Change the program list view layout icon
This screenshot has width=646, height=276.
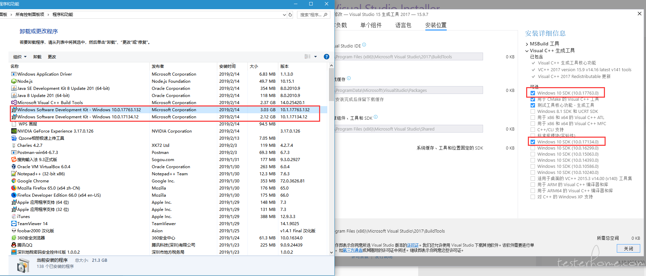[308, 57]
